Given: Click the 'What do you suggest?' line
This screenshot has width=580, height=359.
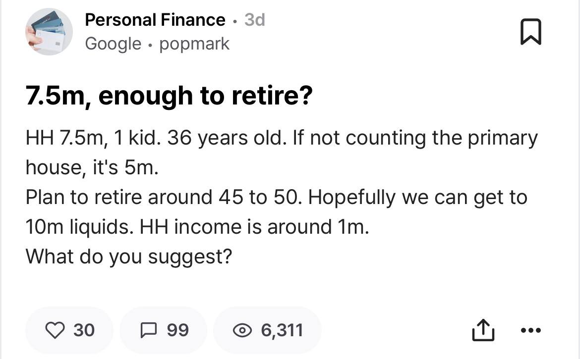Looking at the screenshot, I should coord(129,256).
